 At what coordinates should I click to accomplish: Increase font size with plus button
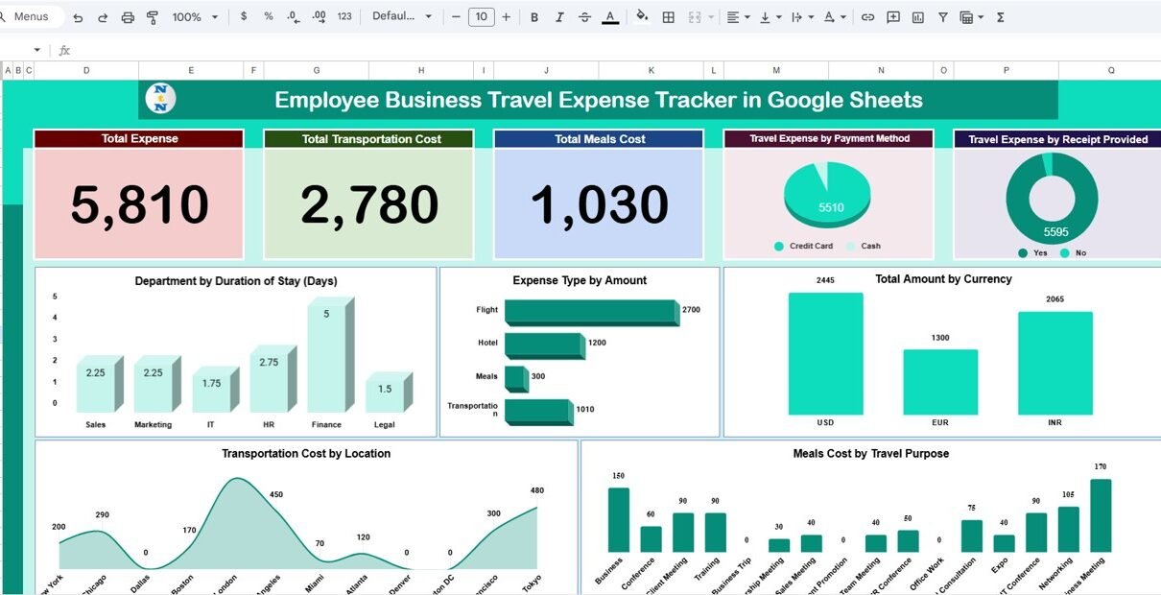(506, 17)
